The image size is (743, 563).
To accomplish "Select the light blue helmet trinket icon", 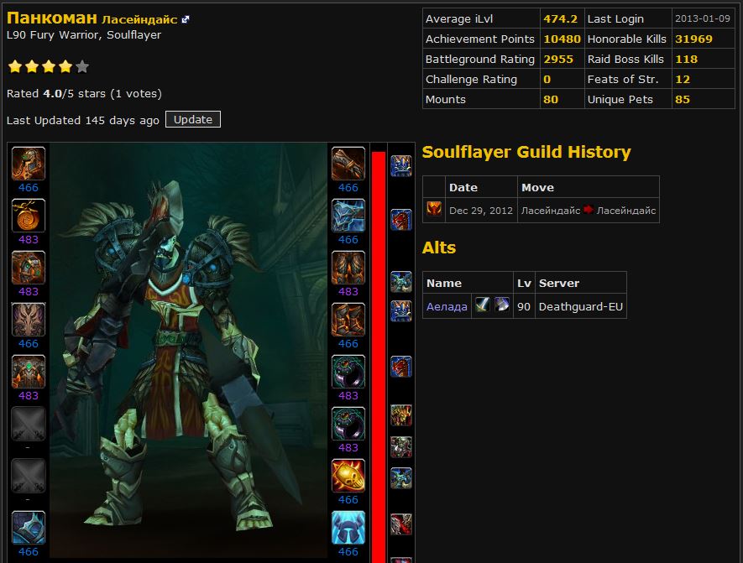I will coord(348,528).
